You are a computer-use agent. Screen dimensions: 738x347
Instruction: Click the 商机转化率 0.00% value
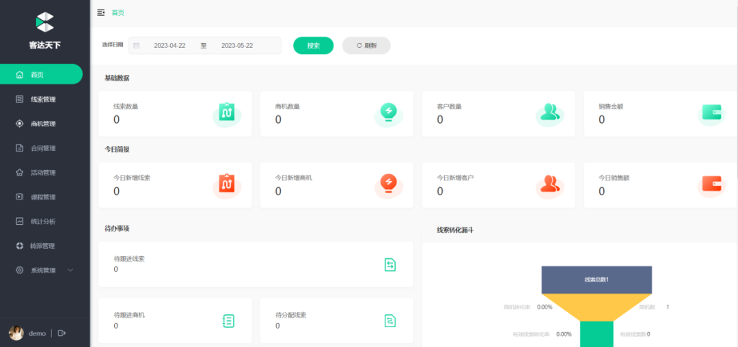[x=545, y=307]
